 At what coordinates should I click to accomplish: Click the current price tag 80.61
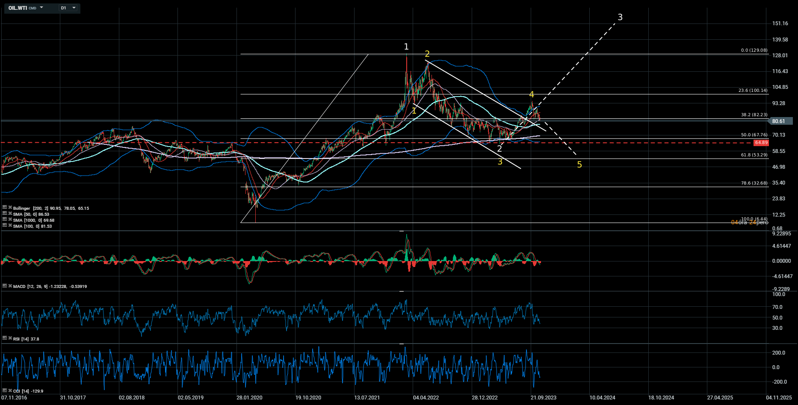781,121
